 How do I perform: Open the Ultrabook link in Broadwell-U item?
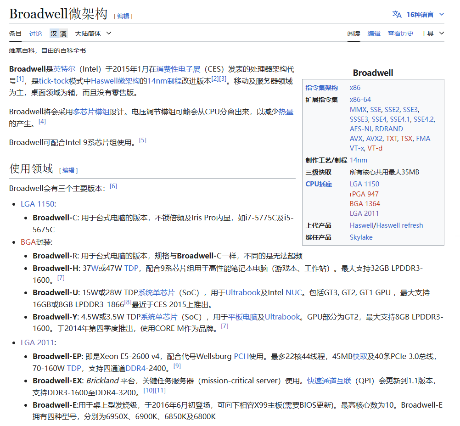pyautogui.click(x=243, y=292)
